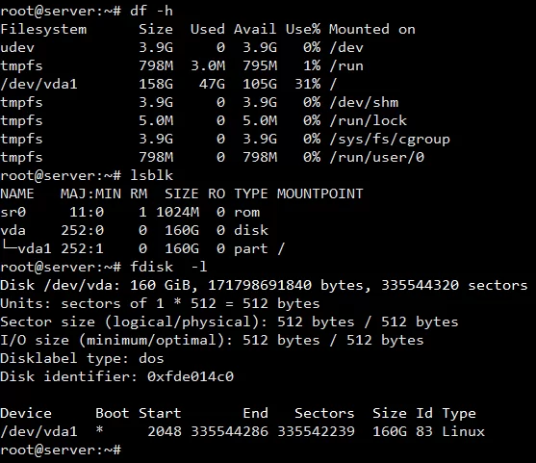Click the empty prompt at the bottom
Screen dimensions: 536x463
(x=61, y=450)
